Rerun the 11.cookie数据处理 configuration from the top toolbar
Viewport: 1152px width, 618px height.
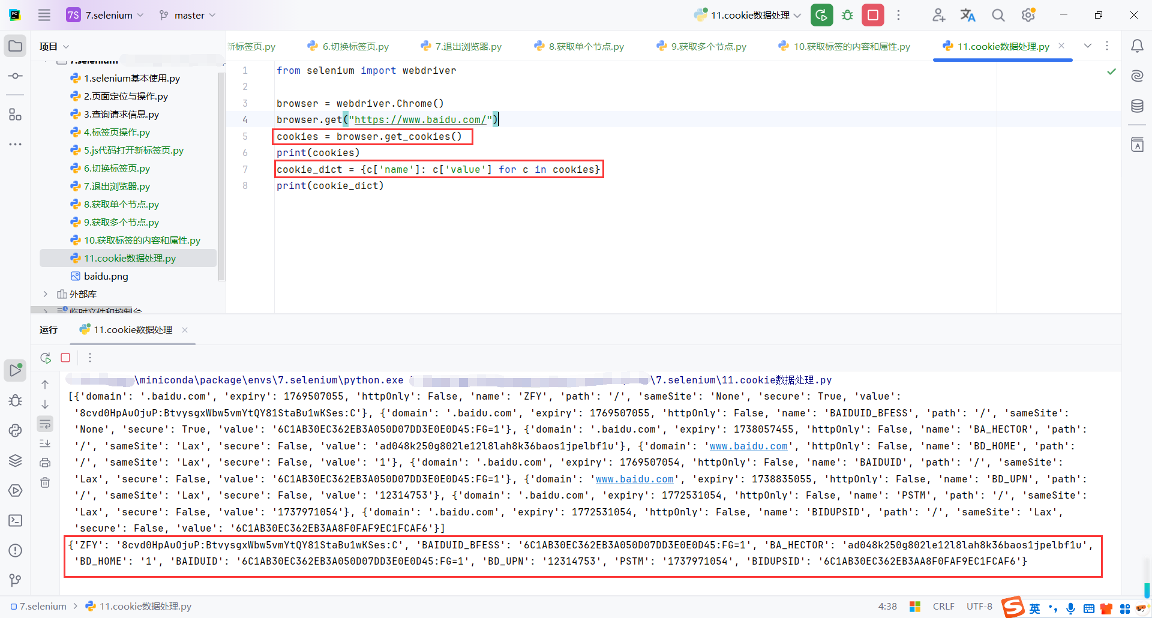[x=821, y=15]
